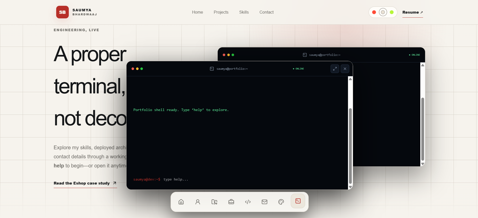Click terminal prompt icon in front title bar
478x218 pixels.
point(212,69)
